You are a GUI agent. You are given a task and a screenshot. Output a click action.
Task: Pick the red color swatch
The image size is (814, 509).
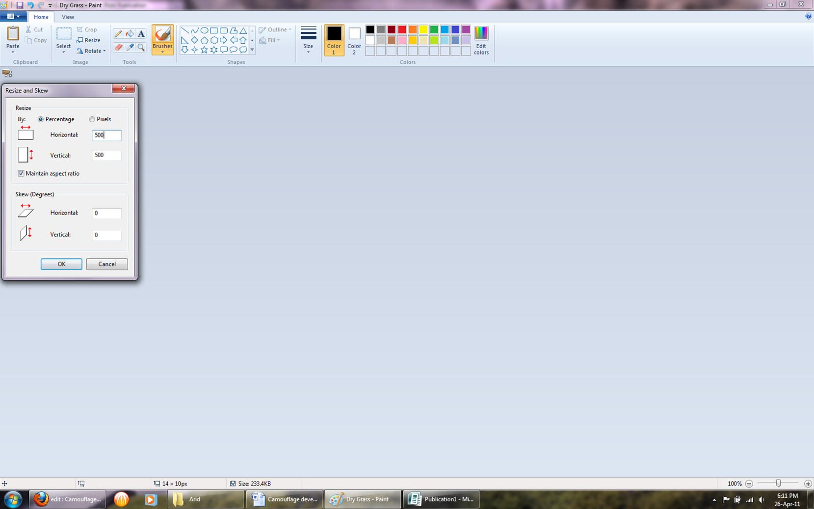[402, 29]
